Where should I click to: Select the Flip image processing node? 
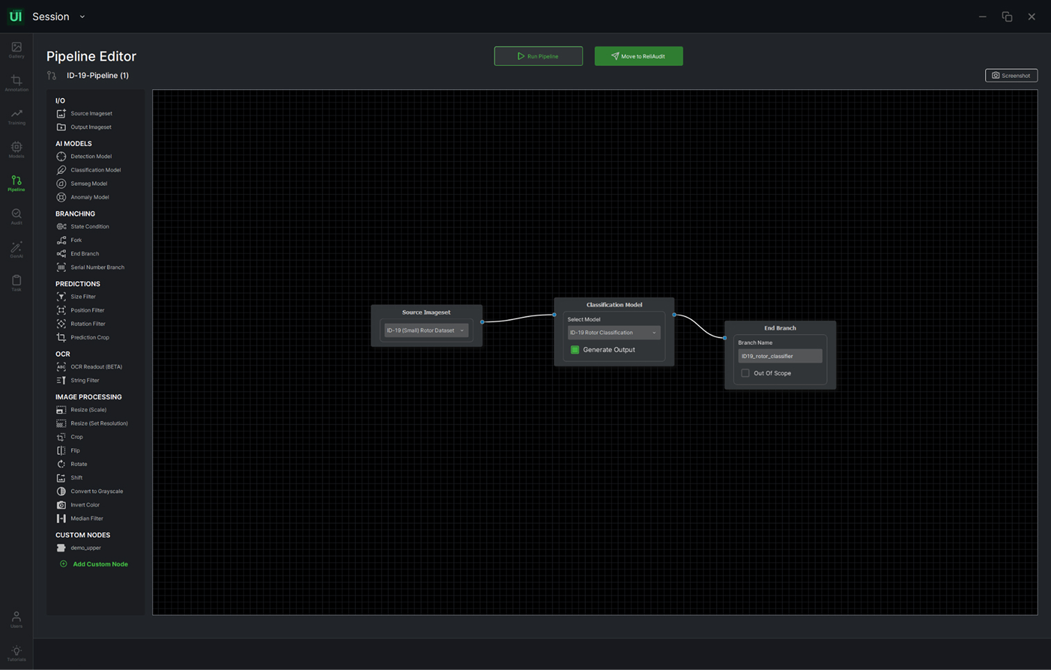click(68, 451)
